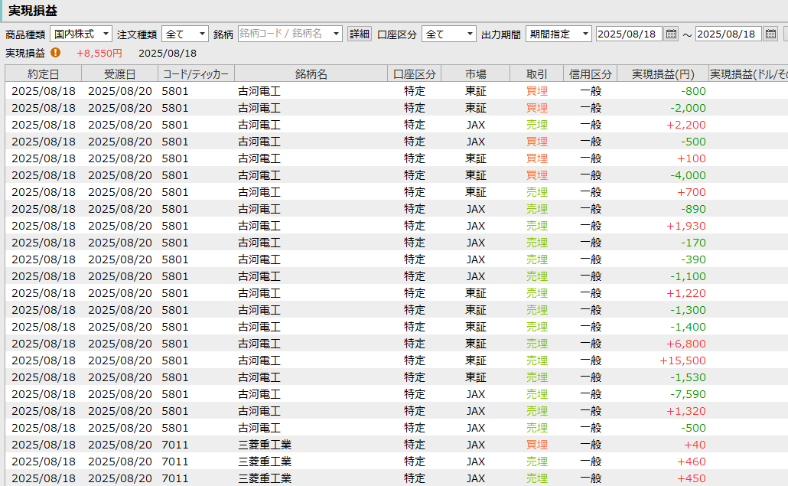The width and height of the screenshot is (788, 486).
Task: Expand the 口座区分 dropdown
Action: pos(449,34)
